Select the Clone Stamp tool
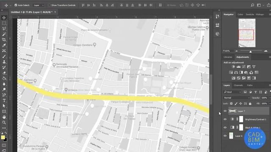The image size is (271, 152). click(x=4, y=62)
